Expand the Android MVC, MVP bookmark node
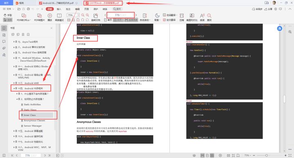294x158 pixels. (14, 147)
